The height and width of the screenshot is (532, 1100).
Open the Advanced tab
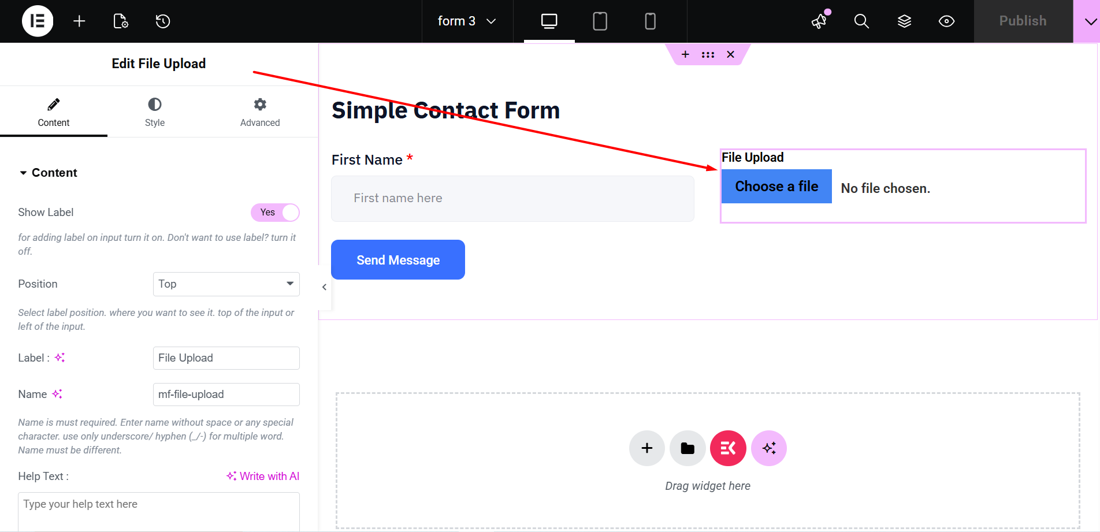tap(259, 111)
